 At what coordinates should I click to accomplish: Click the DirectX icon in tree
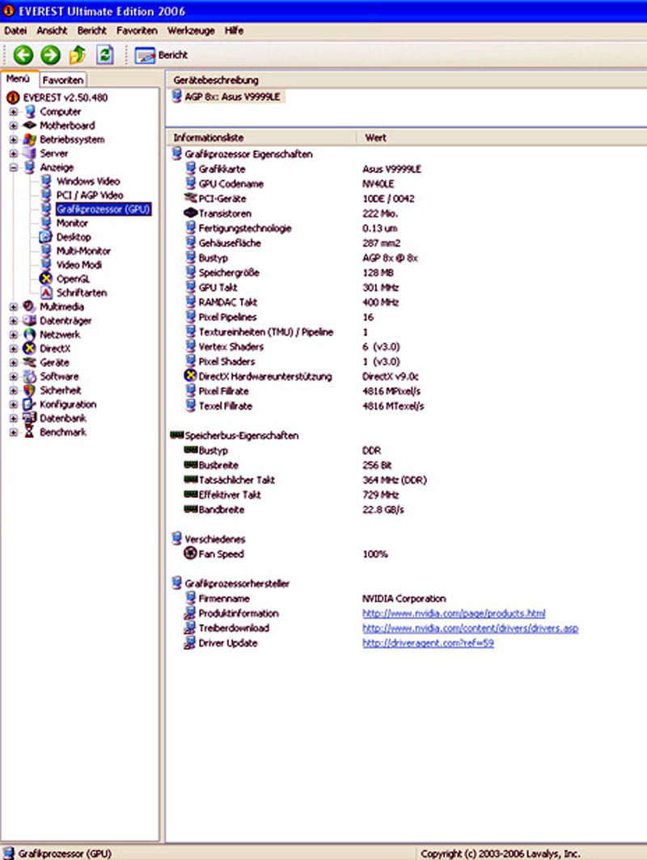click(30, 348)
